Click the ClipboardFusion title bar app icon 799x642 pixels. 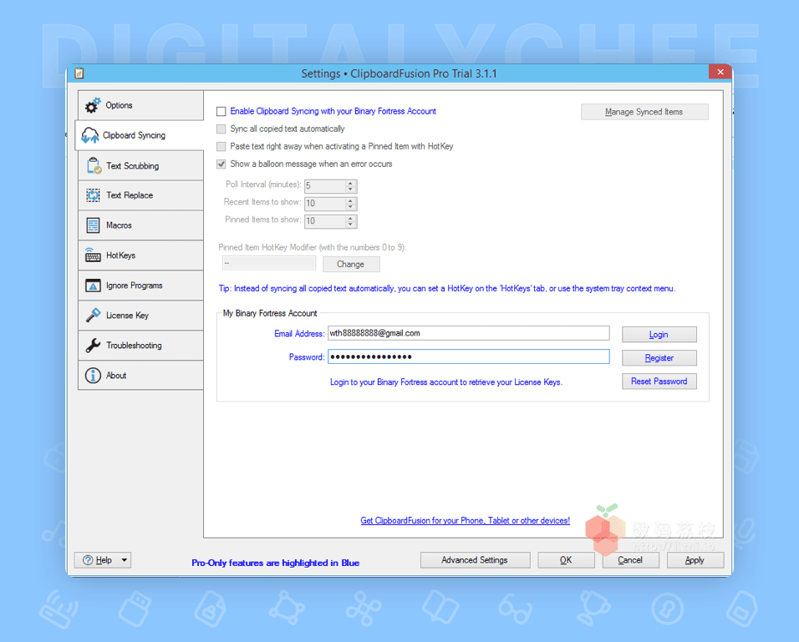coord(79,73)
